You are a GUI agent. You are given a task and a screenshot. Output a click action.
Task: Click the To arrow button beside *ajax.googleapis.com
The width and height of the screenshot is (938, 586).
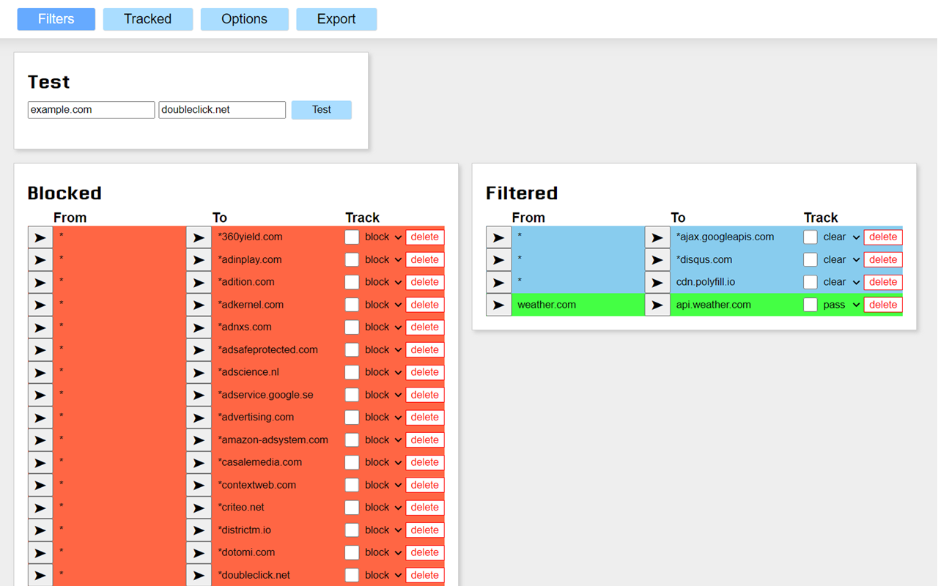[657, 237]
